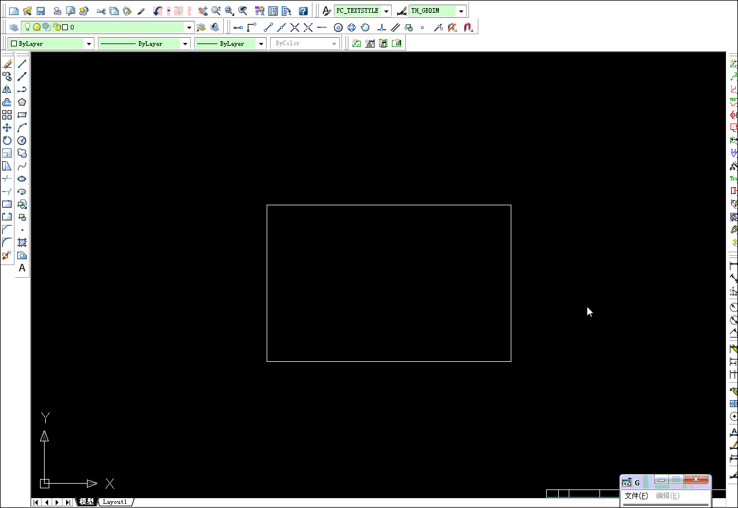Select the Rotate tool
The image size is (738, 508).
[7, 140]
